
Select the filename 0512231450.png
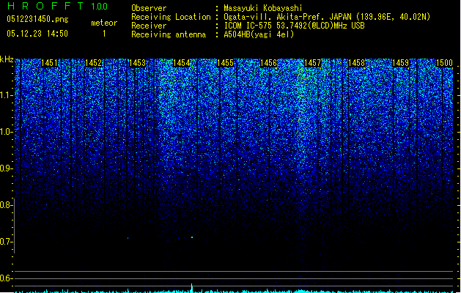(37, 19)
